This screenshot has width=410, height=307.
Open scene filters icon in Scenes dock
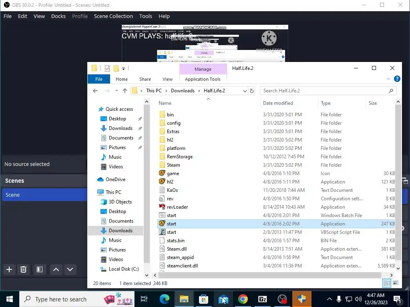click(40, 269)
